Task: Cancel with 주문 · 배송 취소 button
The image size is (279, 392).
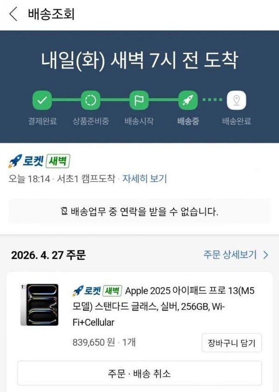Action: tap(139, 373)
